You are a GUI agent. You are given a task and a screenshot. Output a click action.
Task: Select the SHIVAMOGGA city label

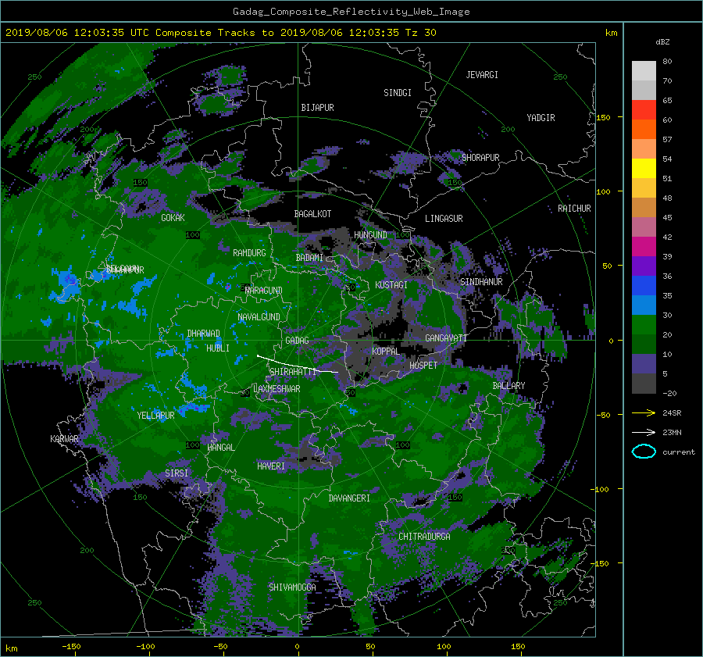(292, 587)
